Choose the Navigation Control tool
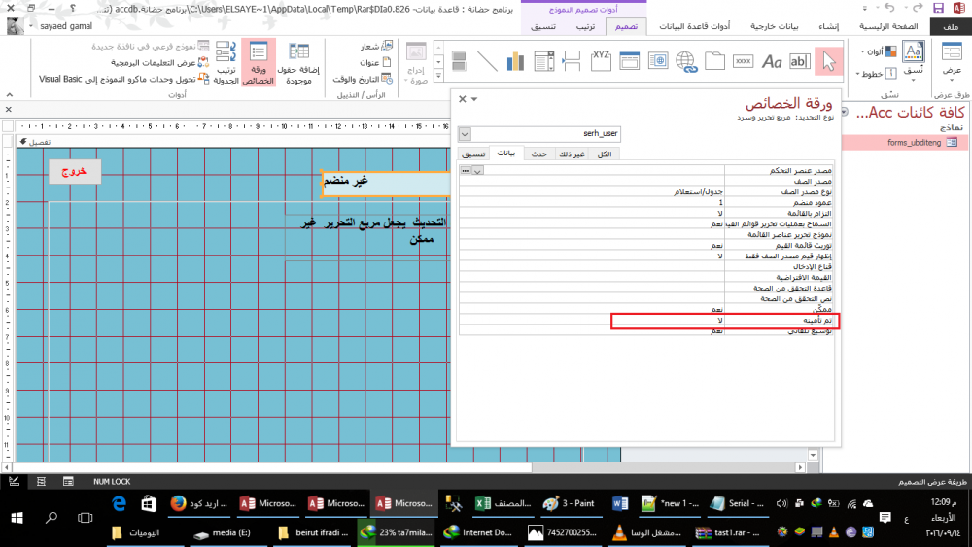The height and width of the screenshot is (547, 972). tap(629, 61)
